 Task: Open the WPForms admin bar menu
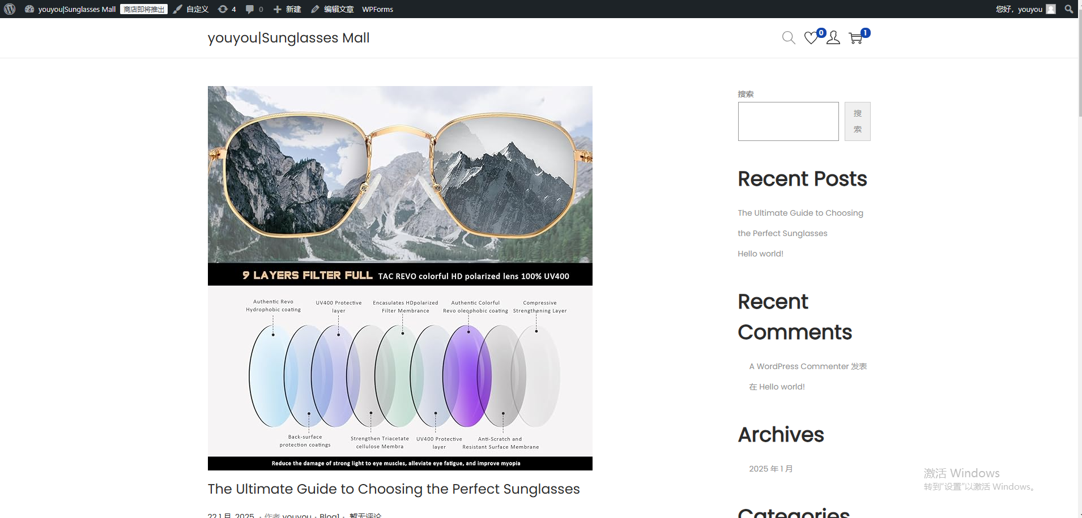[377, 9]
